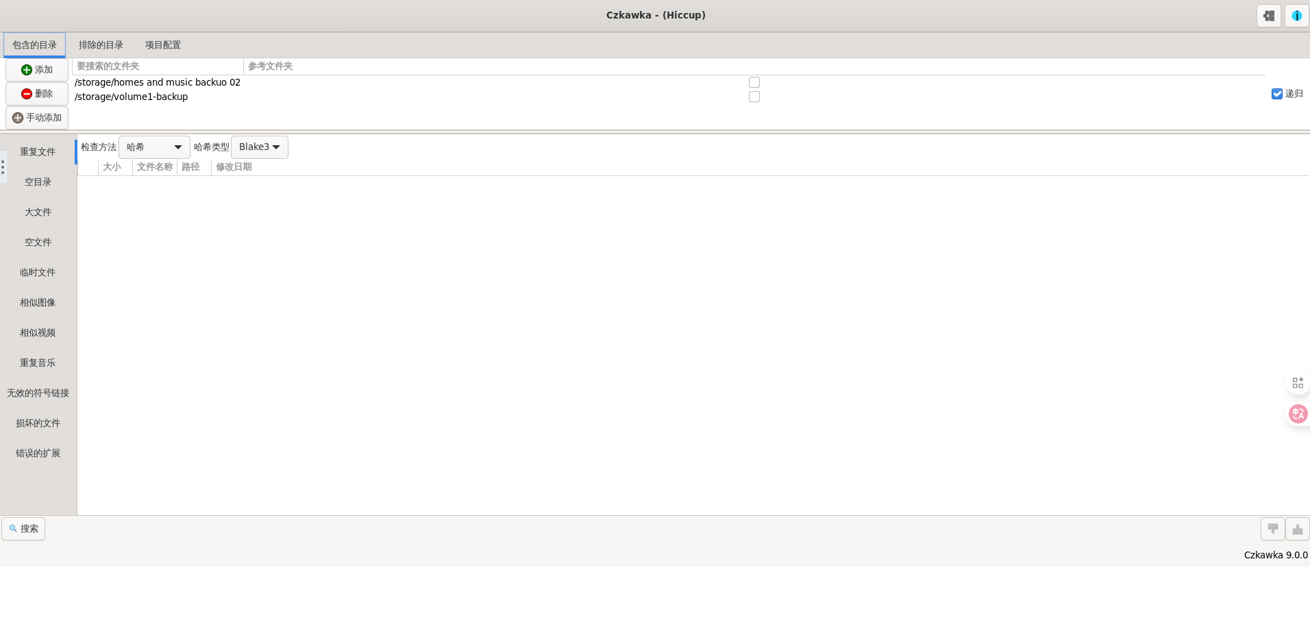Click the 要搜索的文件夹 column header
1310x631 pixels.
pyautogui.click(x=158, y=66)
